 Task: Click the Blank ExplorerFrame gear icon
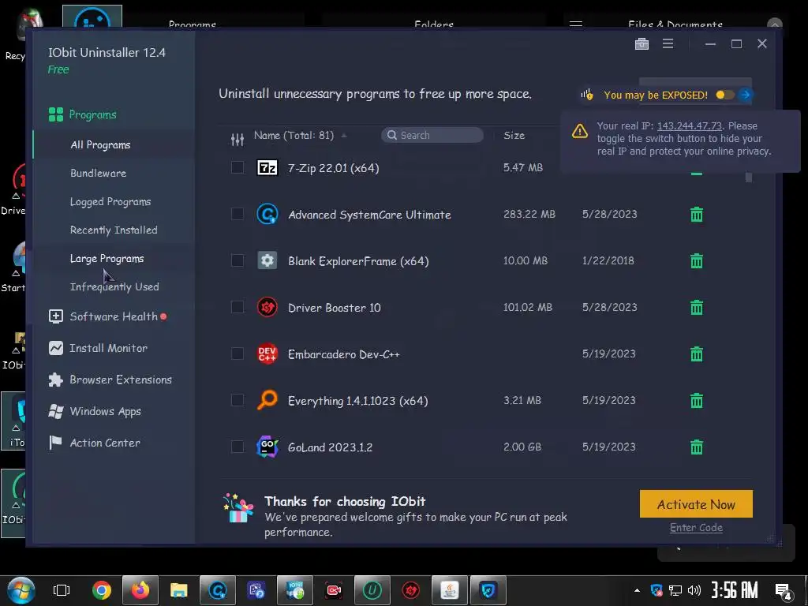pyautogui.click(x=267, y=260)
